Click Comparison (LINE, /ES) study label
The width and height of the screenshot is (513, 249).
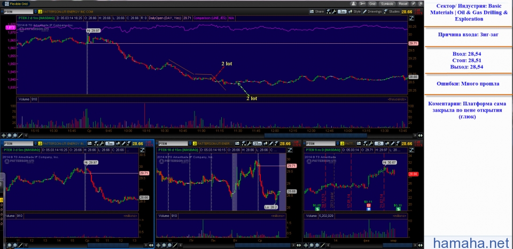[209, 18]
